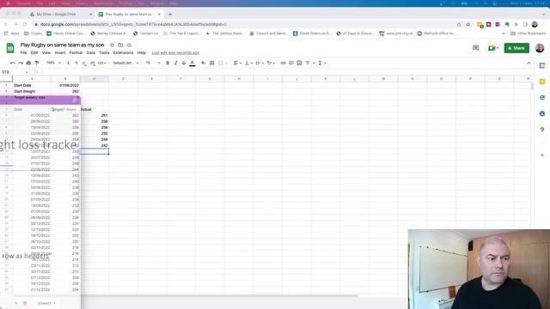Decrease decimal places
550x309 pixels.
click(84, 63)
